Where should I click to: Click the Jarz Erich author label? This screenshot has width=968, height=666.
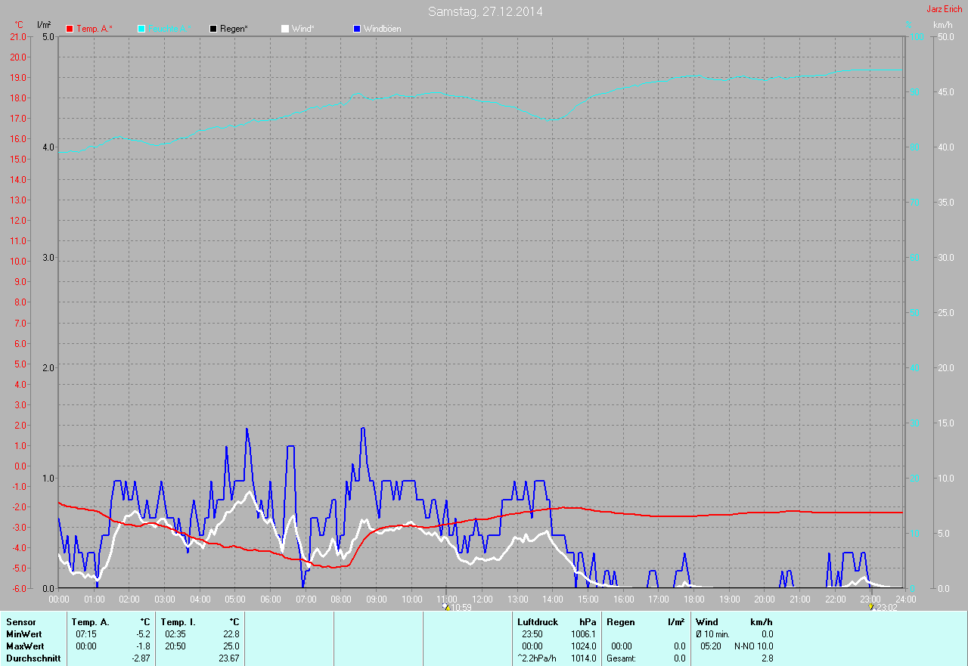click(x=944, y=9)
